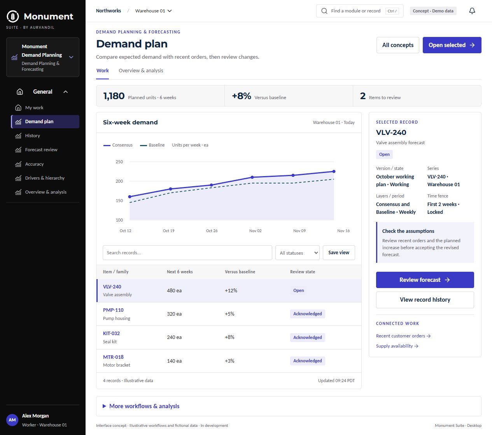This screenshot has width=492, height=435.
Task: Open Supply availability link
Action: click(x=397, y=346)
